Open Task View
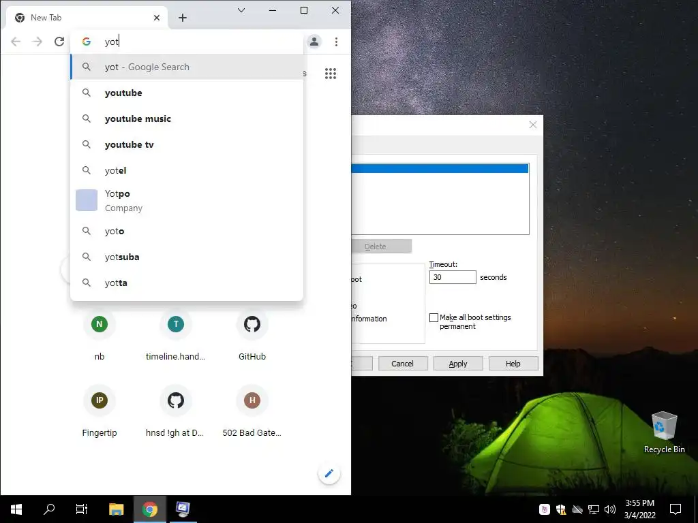 click(82, 509)
